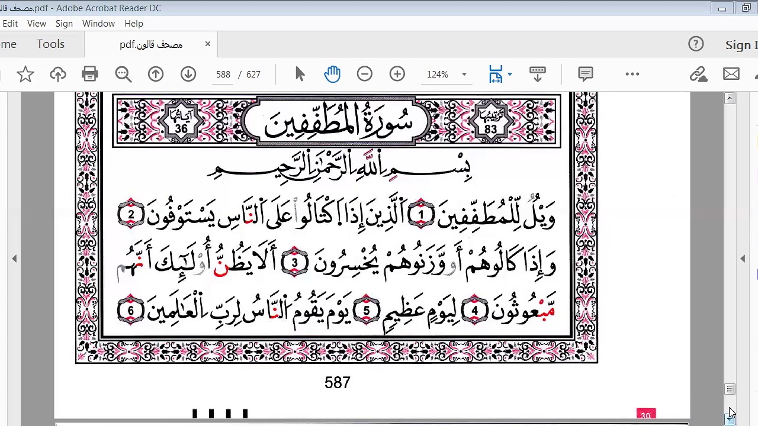758x426 pixels.
Task: Bookmark file with the star icon
Action: [25, 74]
